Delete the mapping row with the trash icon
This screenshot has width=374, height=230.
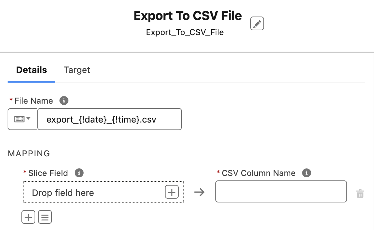360,194
